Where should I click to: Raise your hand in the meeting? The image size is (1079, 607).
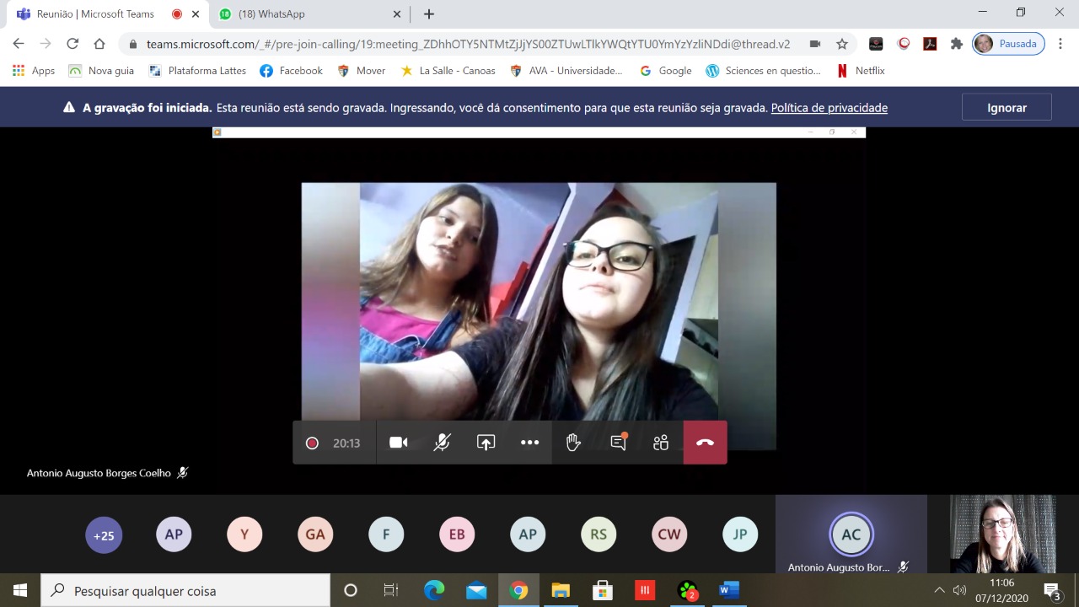click(573, 443)
